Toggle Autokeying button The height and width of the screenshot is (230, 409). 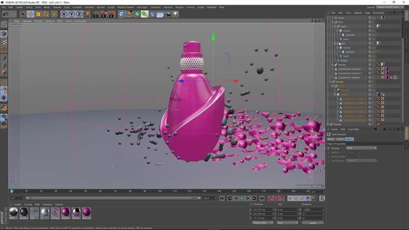[x=276, y=199]
